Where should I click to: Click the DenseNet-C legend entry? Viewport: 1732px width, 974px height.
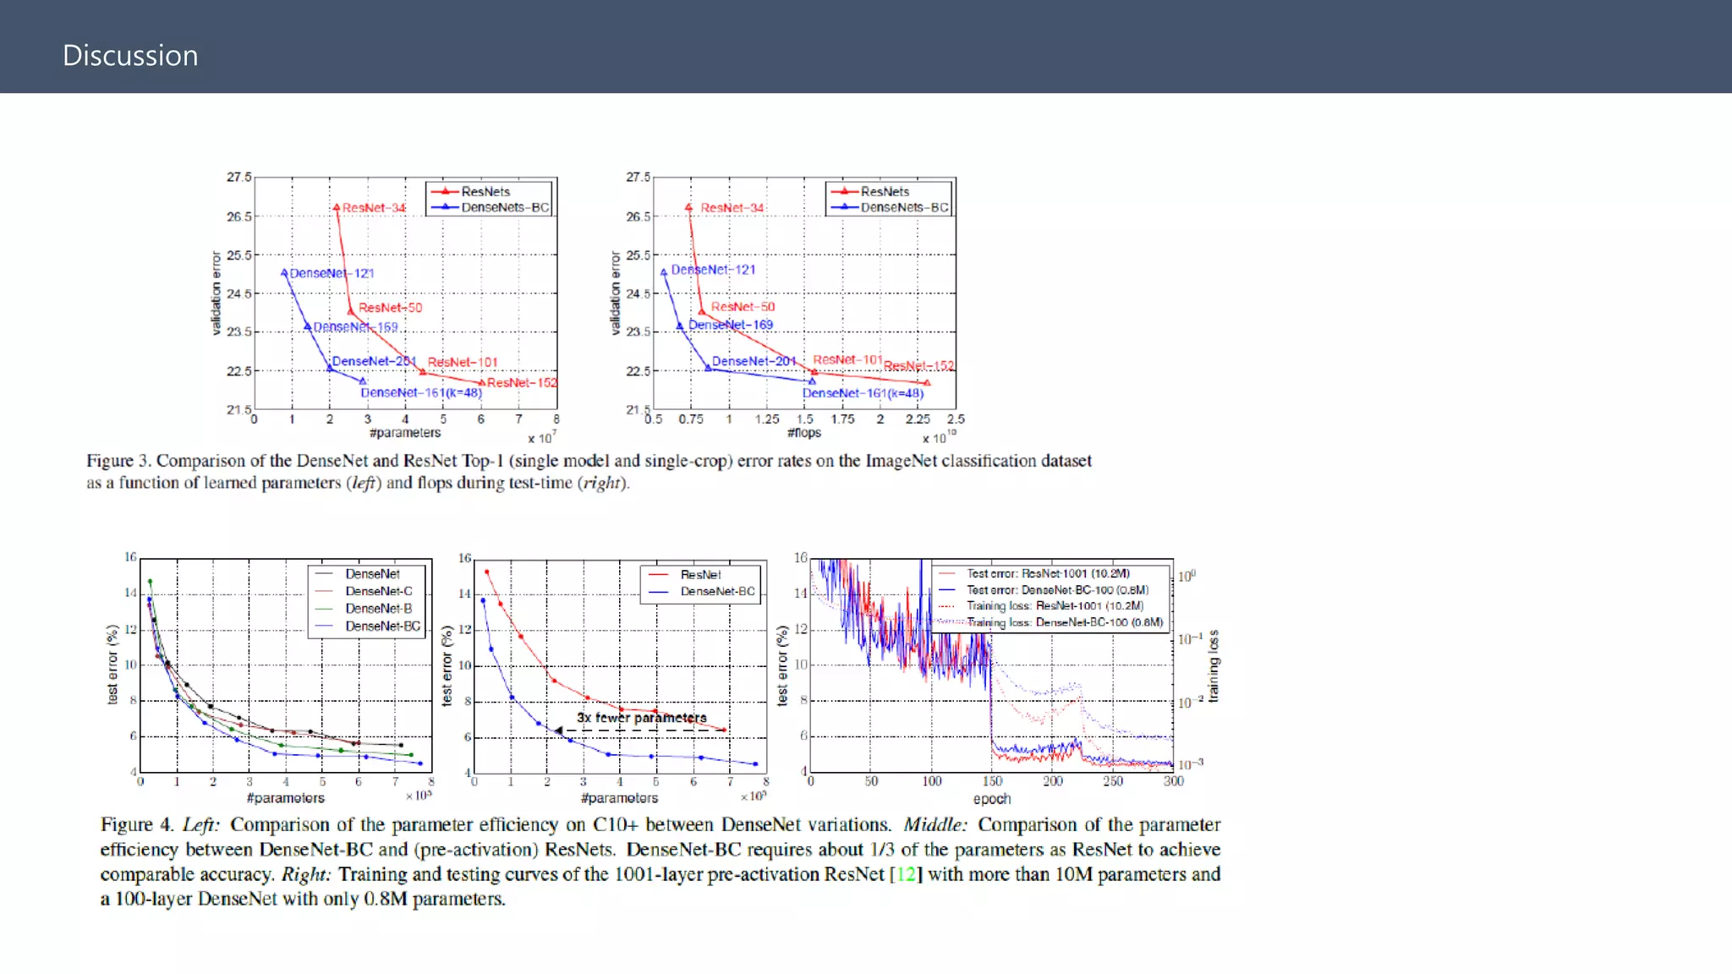coord(378,591)
